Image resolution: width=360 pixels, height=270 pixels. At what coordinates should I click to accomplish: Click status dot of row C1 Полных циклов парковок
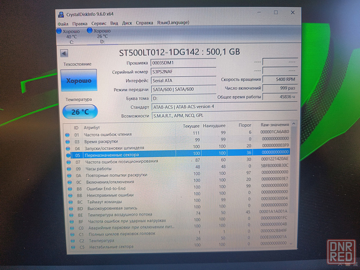[73, 234]
